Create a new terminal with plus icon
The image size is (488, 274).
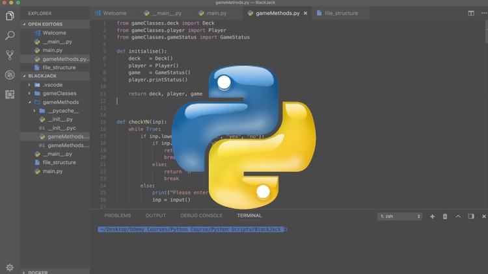coord(432,216)
